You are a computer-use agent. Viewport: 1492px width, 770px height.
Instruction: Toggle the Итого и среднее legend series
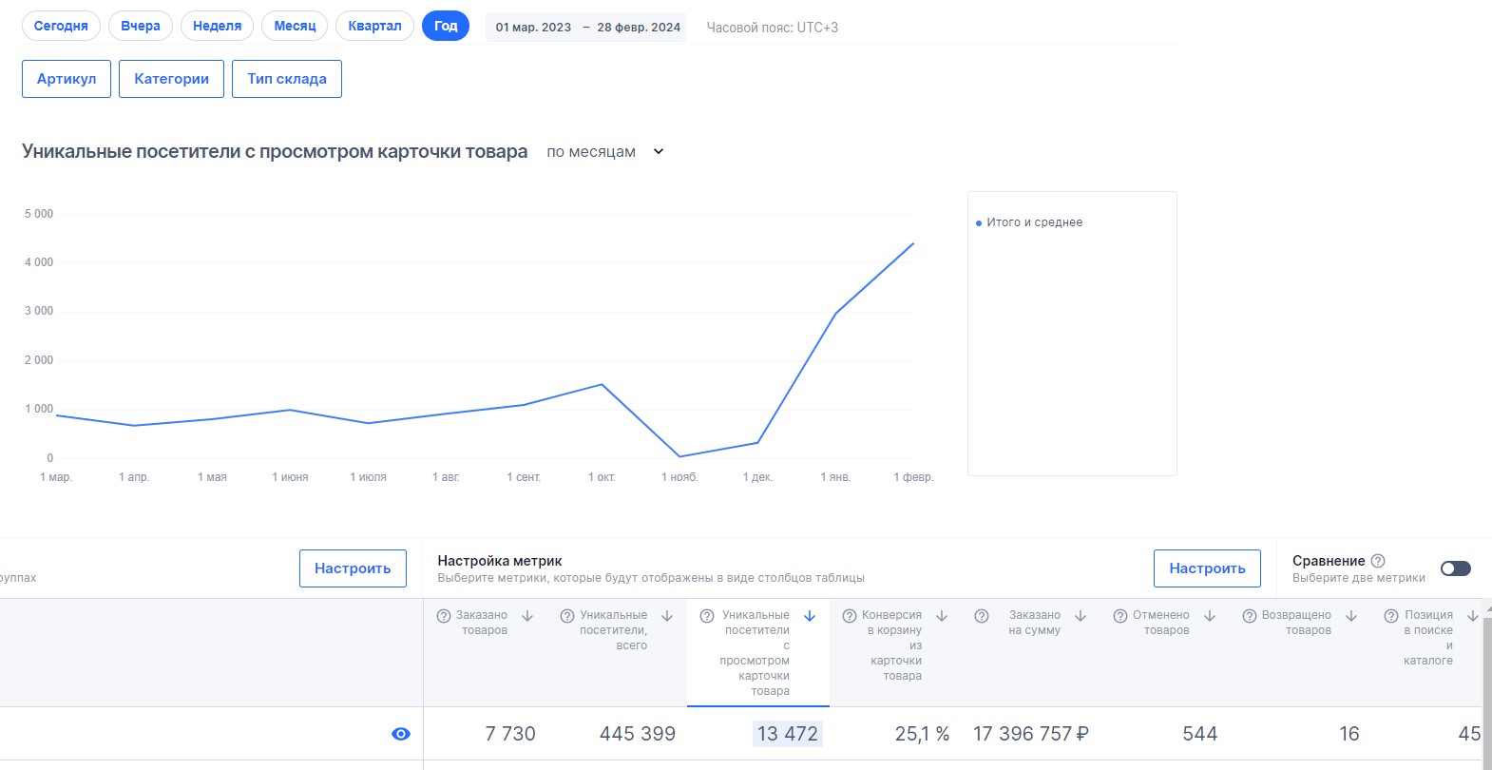click(1029, 222)
